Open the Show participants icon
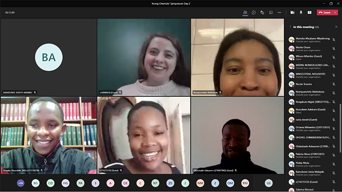Viewport: 342px width, 192px height. 245,12
